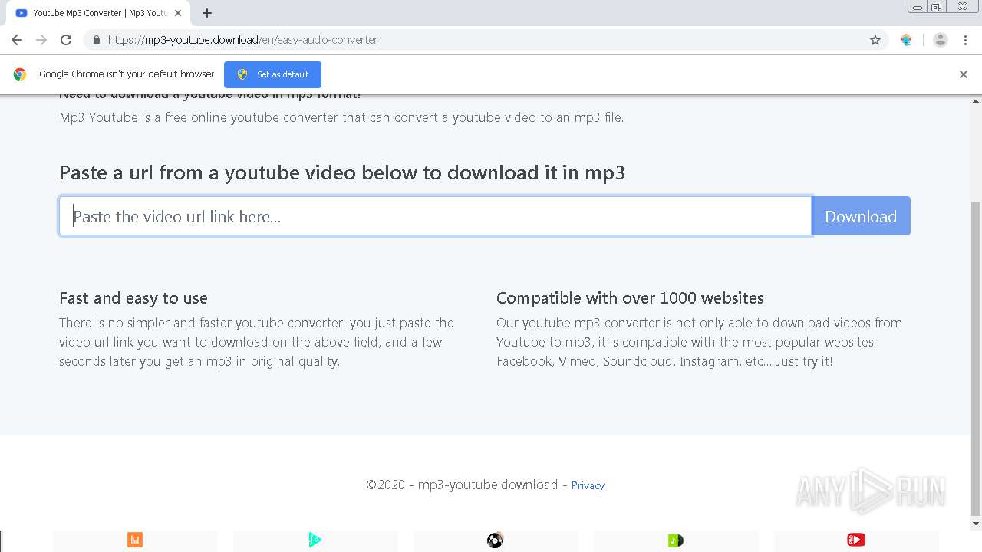Bookmark this page with the star

[875, 40]
